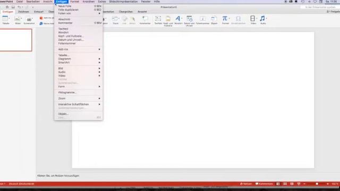
Task: Click the presentation search field
Action: [x=320, y=7]
